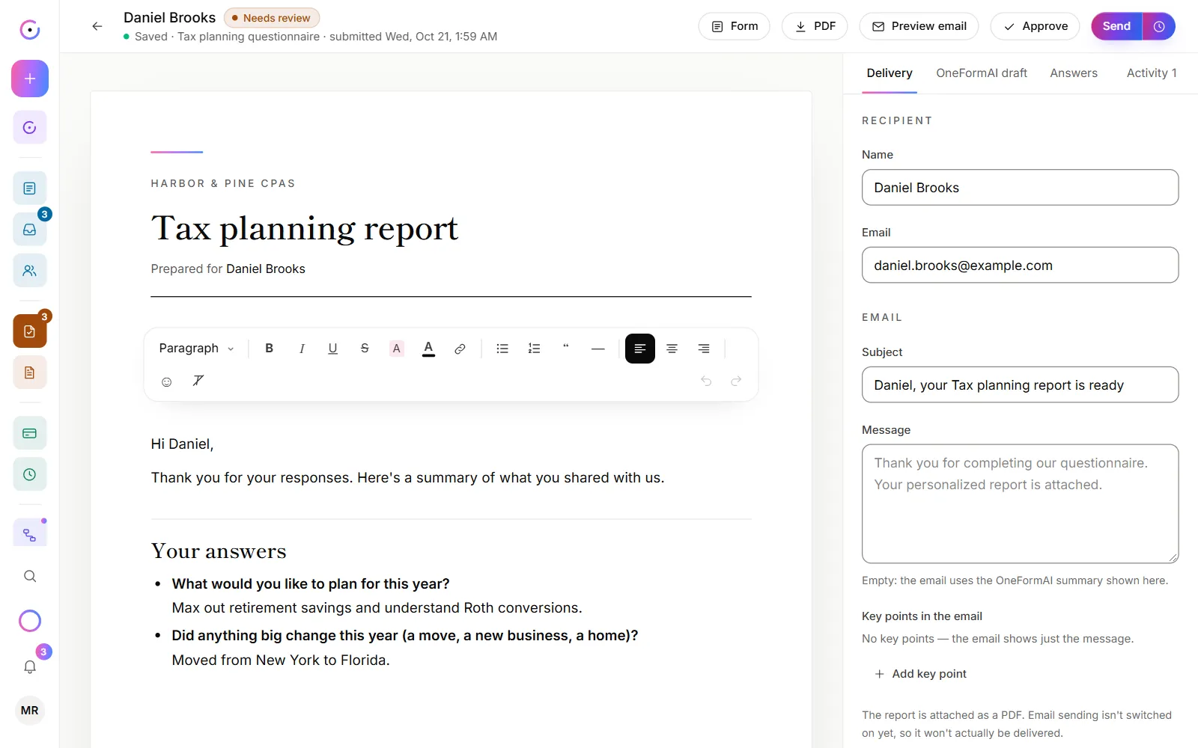Edit the email Subject field
1198x748 pixels.
[1021, 385]
